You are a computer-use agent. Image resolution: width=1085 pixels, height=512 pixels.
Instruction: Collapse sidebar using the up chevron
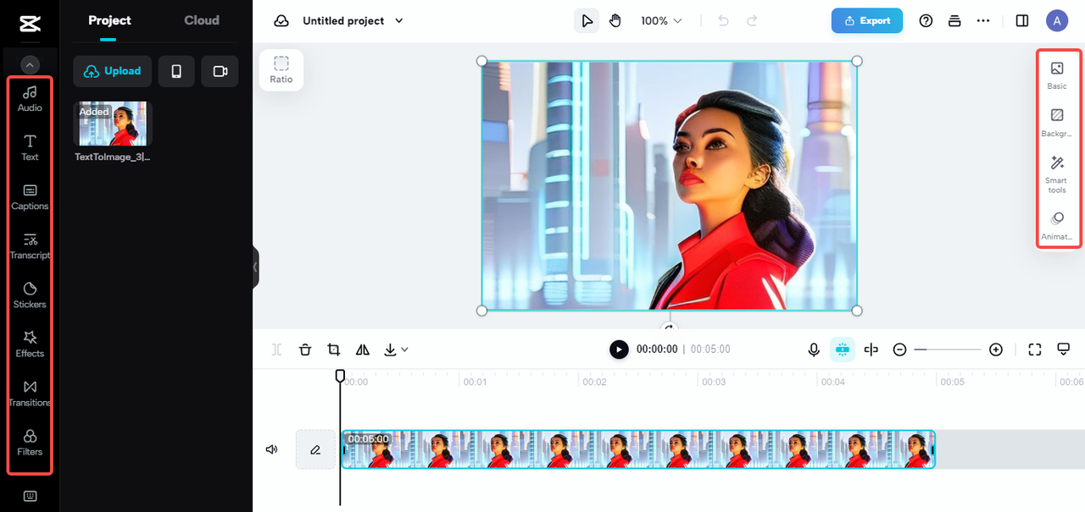[30, 64]
